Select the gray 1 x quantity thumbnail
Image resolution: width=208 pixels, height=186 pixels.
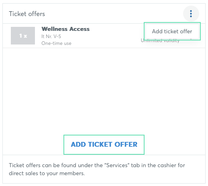(23, 36)
